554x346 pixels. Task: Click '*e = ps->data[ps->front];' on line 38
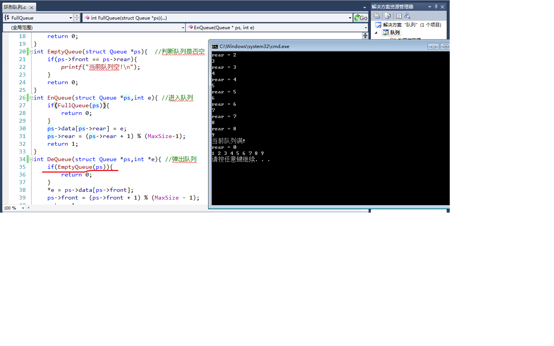point(90,190)
